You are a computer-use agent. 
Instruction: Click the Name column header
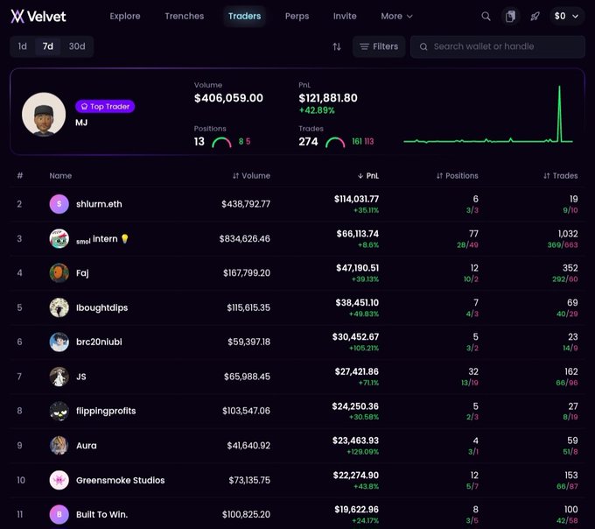coord(60,176)
